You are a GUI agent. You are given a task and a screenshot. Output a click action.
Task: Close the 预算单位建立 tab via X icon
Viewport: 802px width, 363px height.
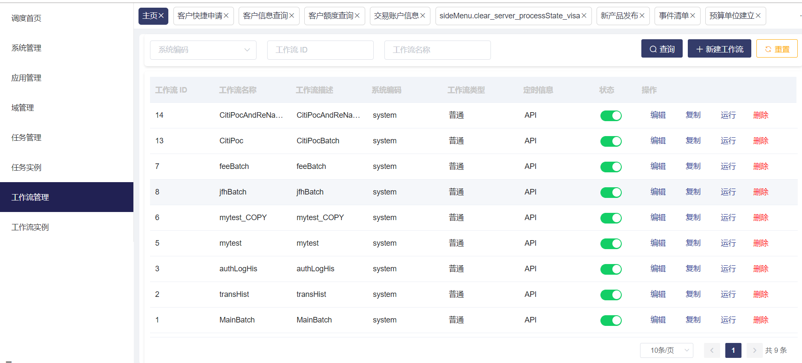click(758, 16)
